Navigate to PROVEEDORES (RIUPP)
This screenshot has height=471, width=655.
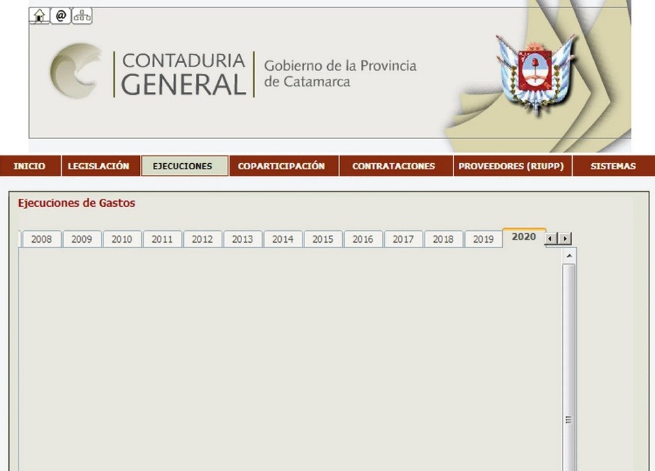pyautogui.click(x=511, y=166)
